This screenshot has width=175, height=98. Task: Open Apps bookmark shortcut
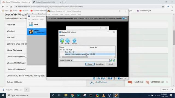coord(5,11)
